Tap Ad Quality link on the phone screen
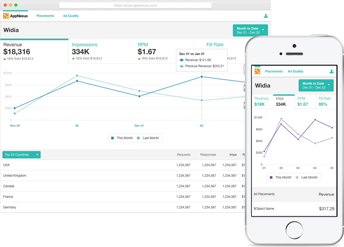Screen dimensions: 344x247 coord(295,71)
